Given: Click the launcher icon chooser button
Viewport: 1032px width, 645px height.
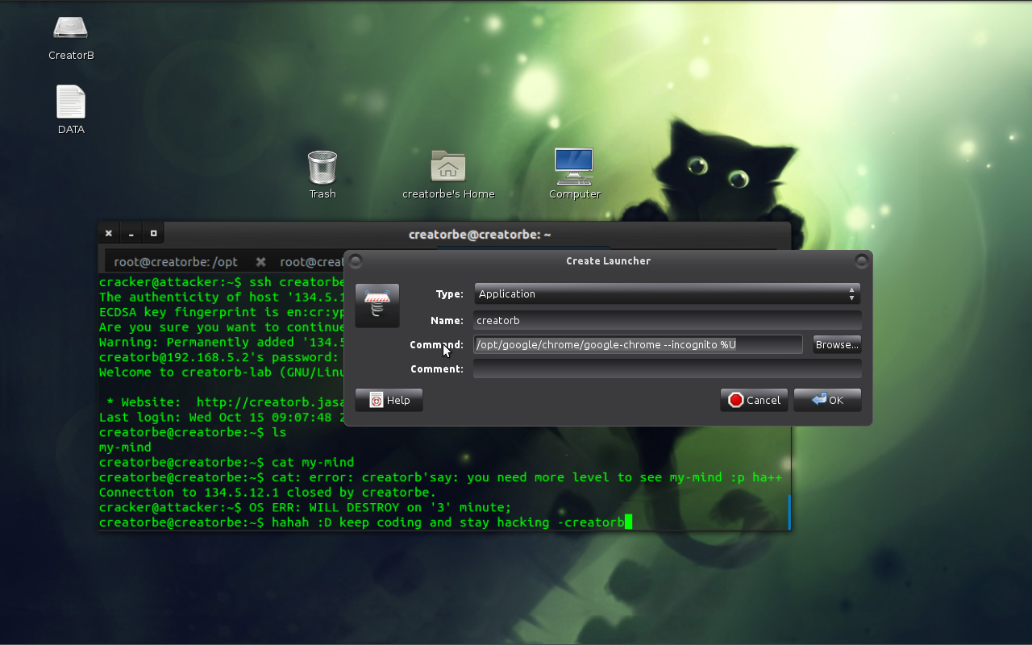Looking at the screenshot, I should [x=377, y=306].
